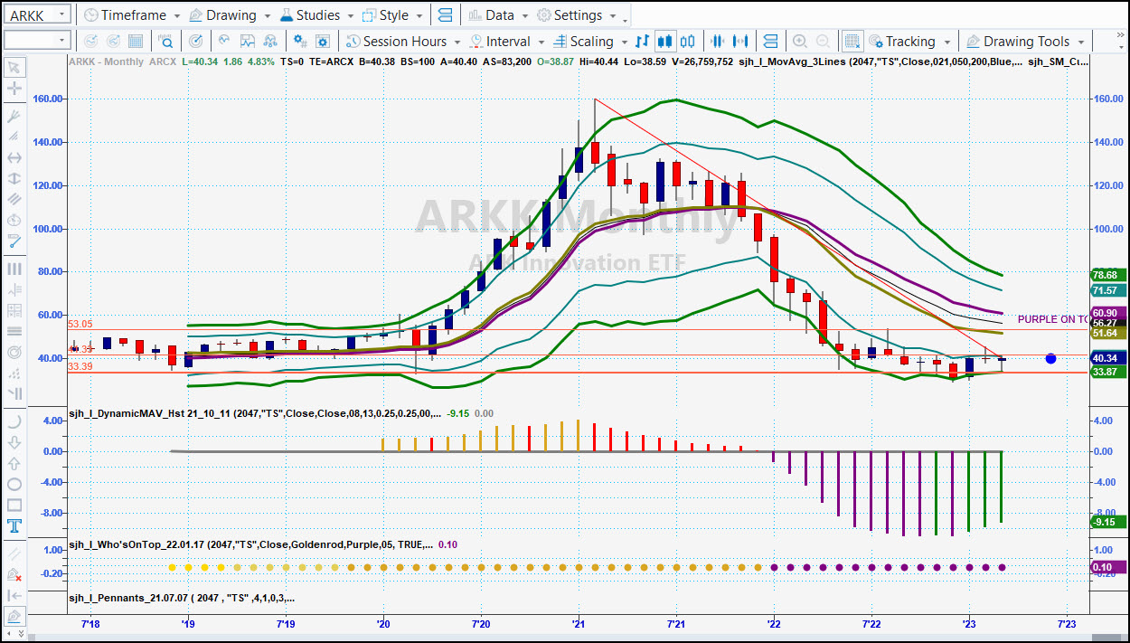This screenshot has height=643, width=1130.
Task: Click the olive 51.64 average price label
Action: click(1108, 333)
